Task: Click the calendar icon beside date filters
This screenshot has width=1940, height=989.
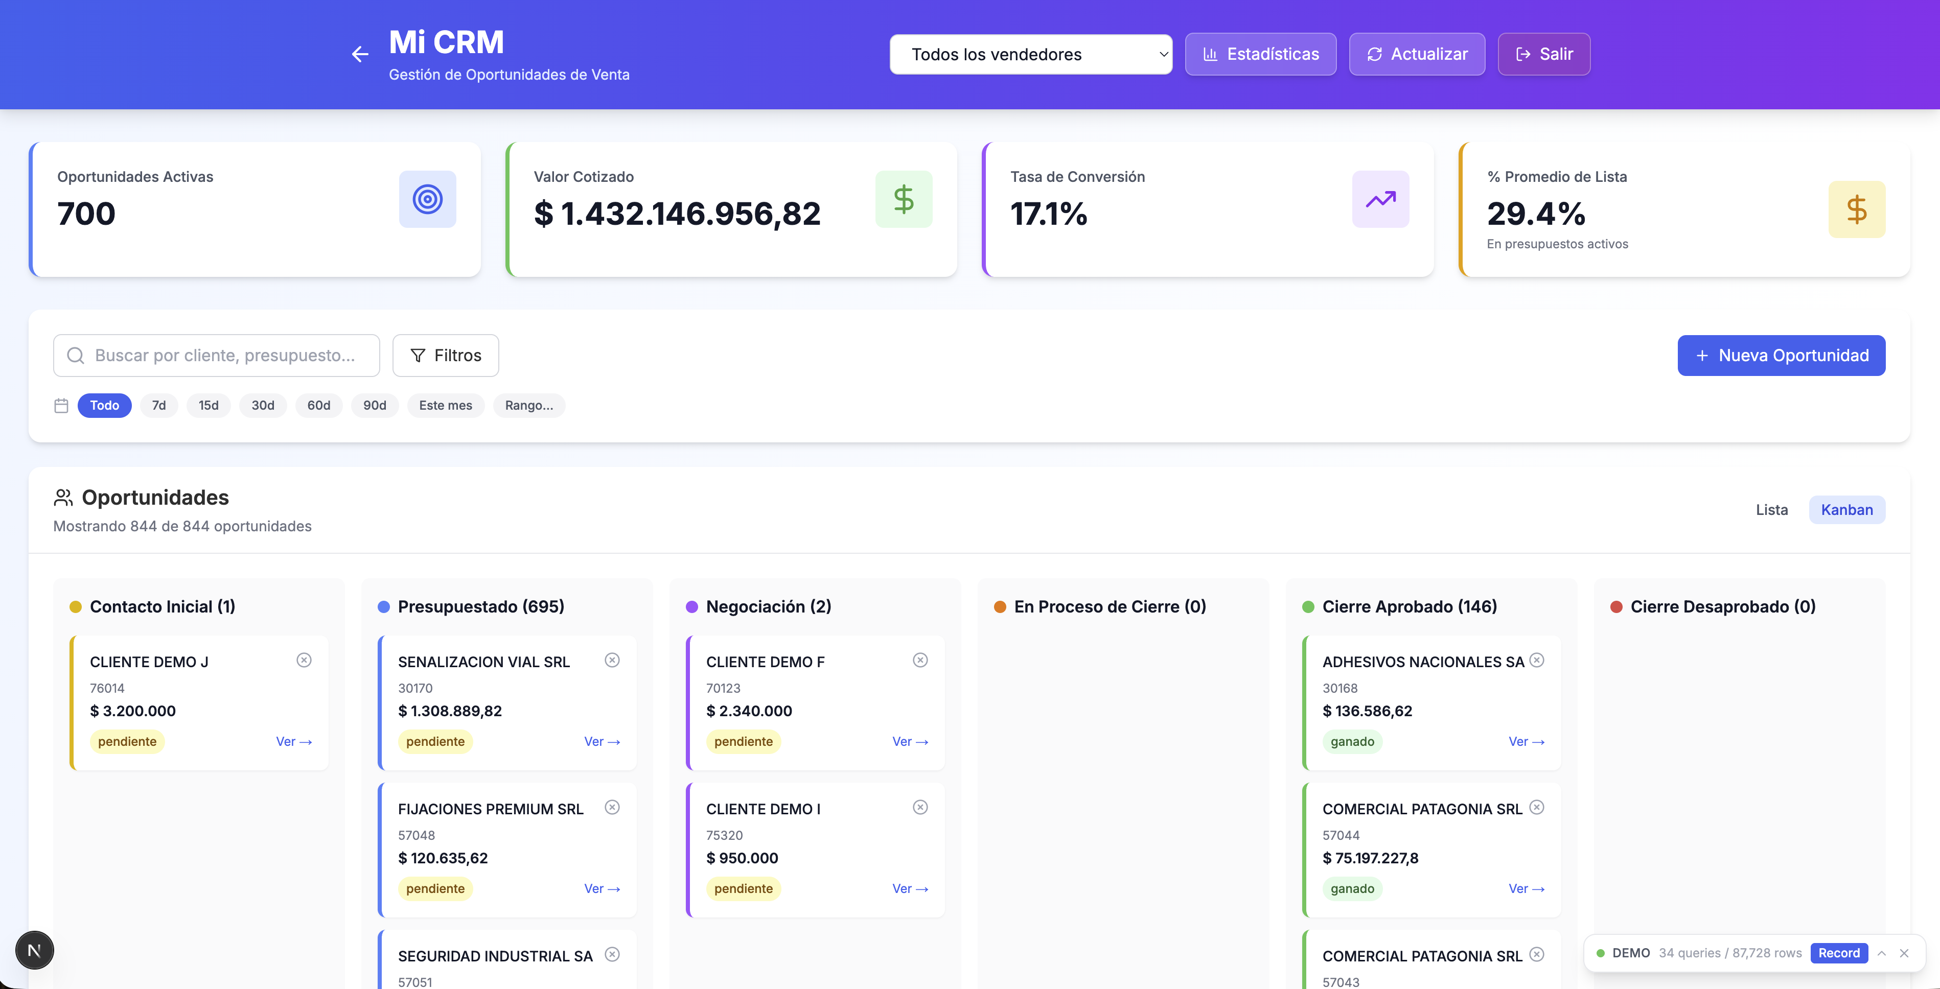Action: [x=61, y=406]
